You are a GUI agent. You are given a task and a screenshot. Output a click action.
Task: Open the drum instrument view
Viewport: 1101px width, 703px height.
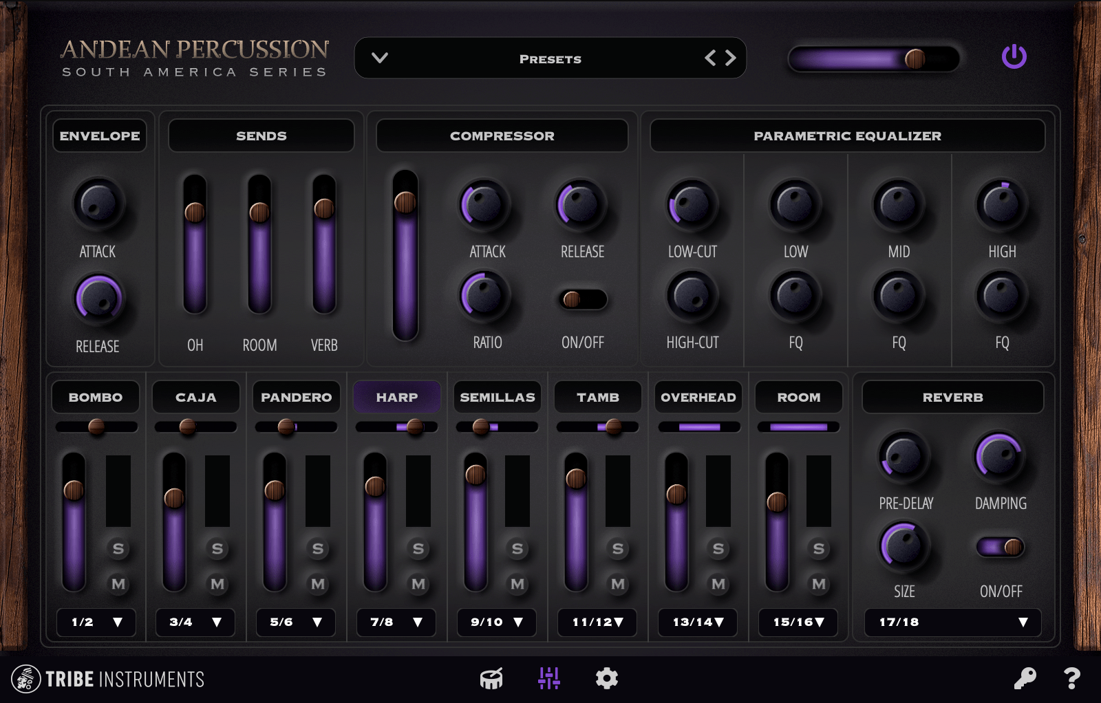490,679
